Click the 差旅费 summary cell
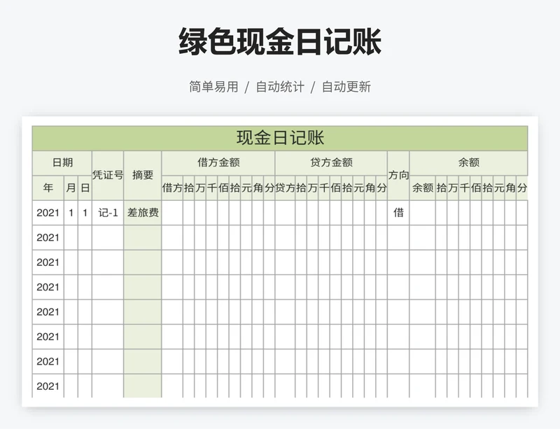 (x=143, y=213)
